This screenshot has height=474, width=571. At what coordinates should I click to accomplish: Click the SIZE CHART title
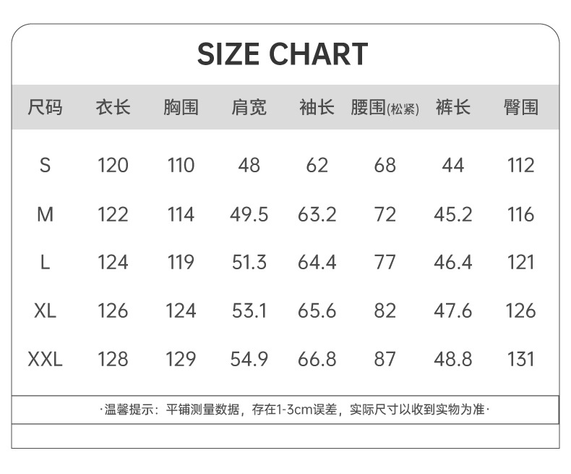click(x=283, y=54)
